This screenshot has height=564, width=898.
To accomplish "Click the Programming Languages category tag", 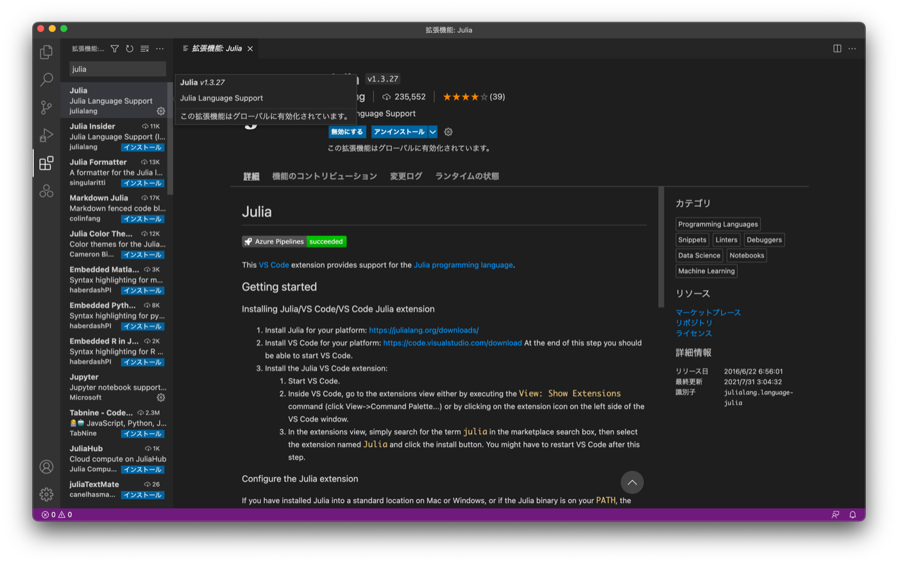I will click(718, 224).
